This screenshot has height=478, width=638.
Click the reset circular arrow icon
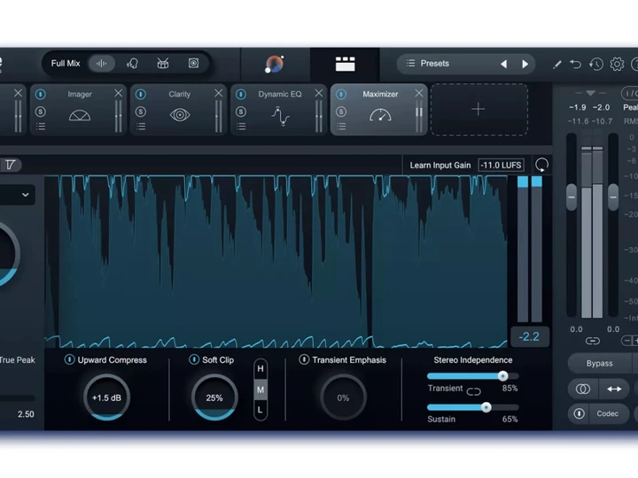click(541, 165)
